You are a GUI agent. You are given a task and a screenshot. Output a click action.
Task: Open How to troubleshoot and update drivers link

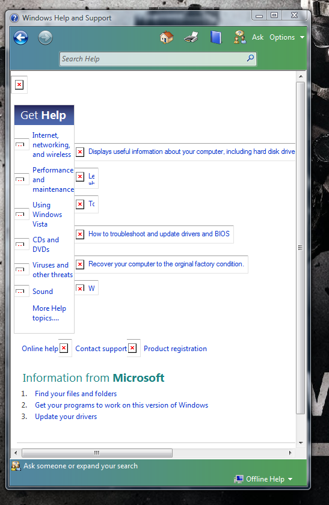[x=159, y=234]
